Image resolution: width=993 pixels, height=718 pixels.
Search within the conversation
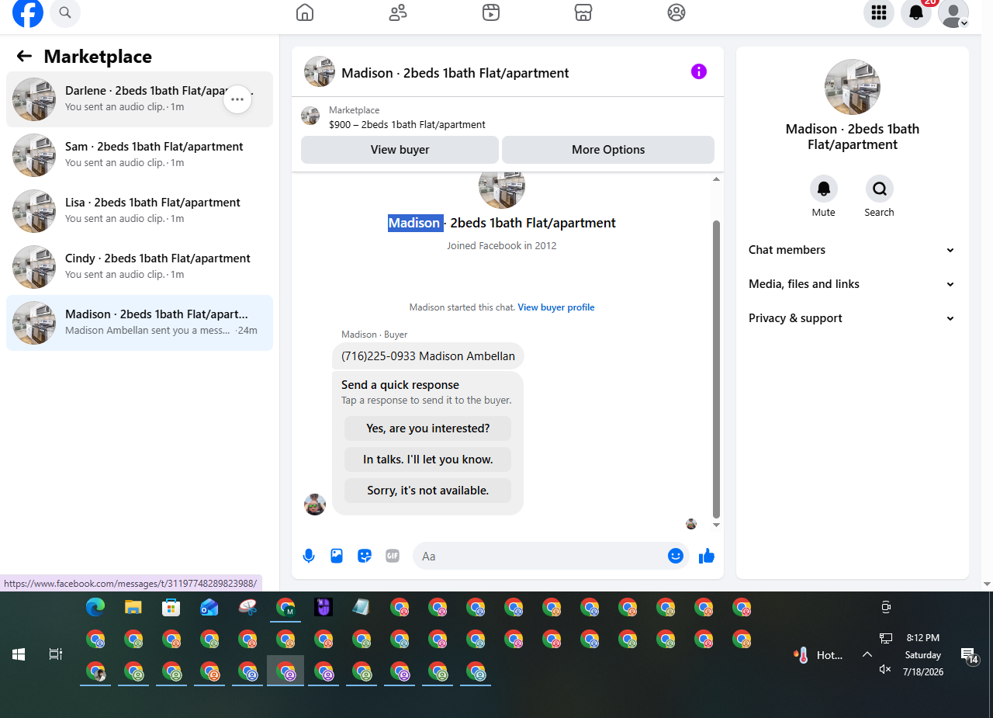tap(880, 189)
